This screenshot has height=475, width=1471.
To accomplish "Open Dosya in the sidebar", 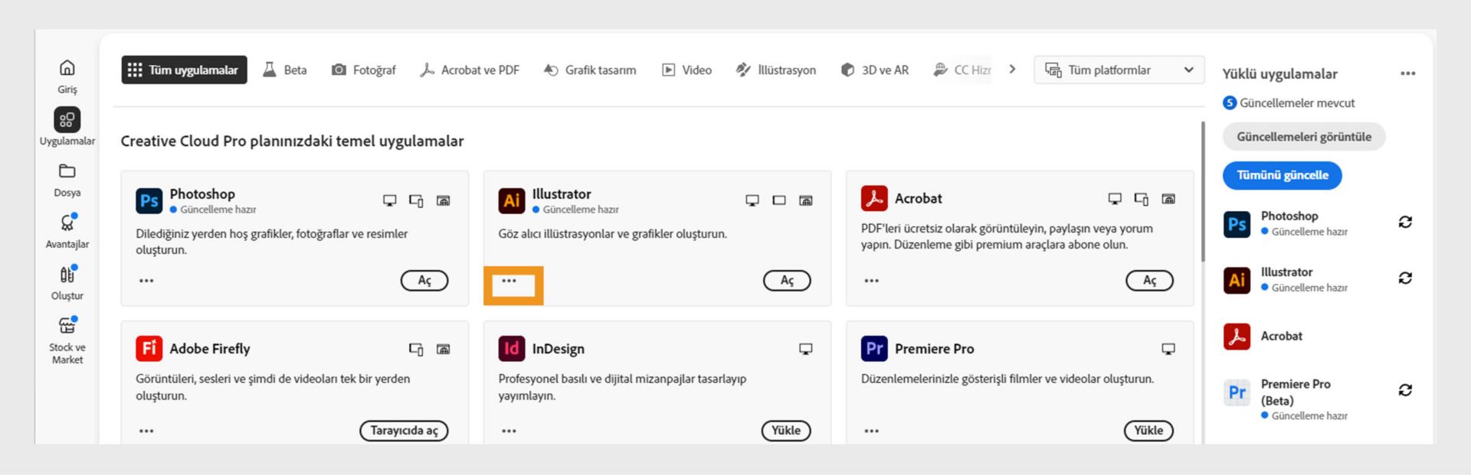I will pyautogui.click(x=67, y=180).
